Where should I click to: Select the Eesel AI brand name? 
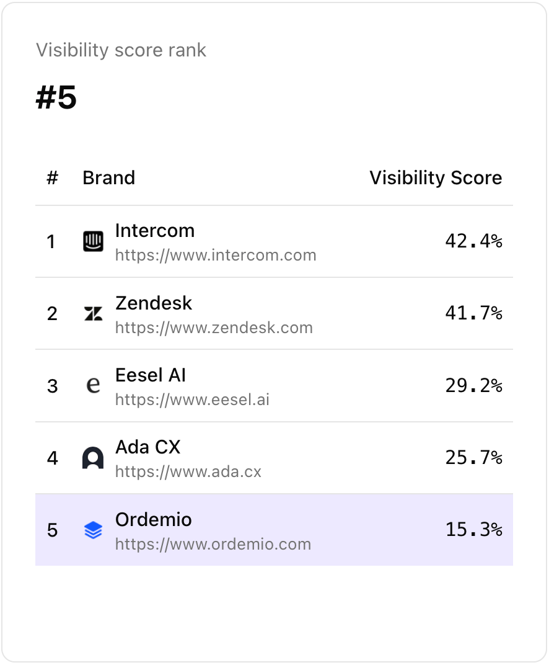click(150, 375)
